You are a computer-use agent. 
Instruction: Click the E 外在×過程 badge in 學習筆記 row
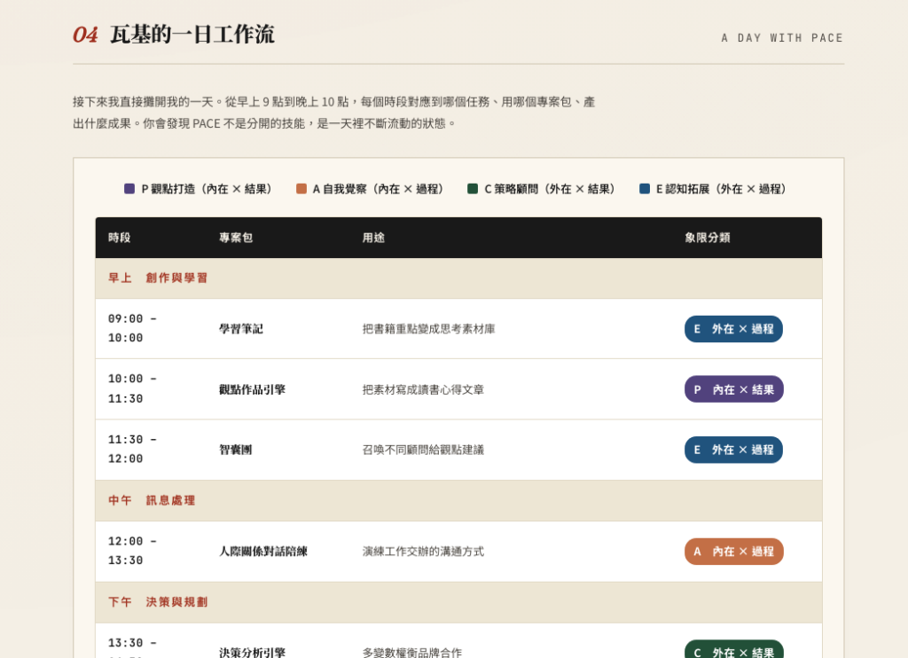click(733, 329)
